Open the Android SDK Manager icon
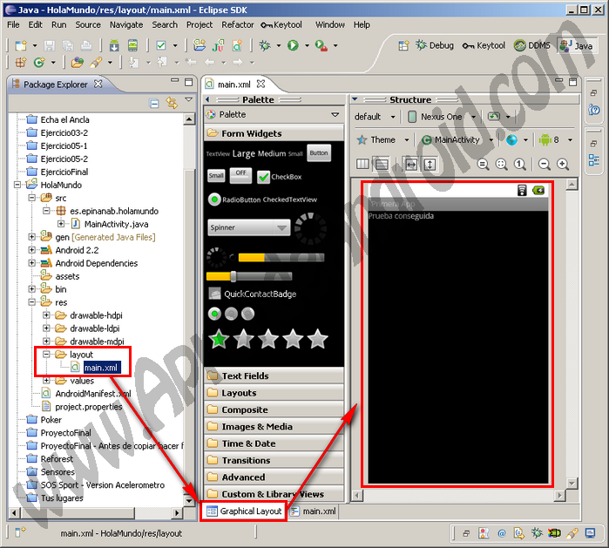The width and height of the screenshot is (609, 548). pyautogui.click(x=114, y=46)
